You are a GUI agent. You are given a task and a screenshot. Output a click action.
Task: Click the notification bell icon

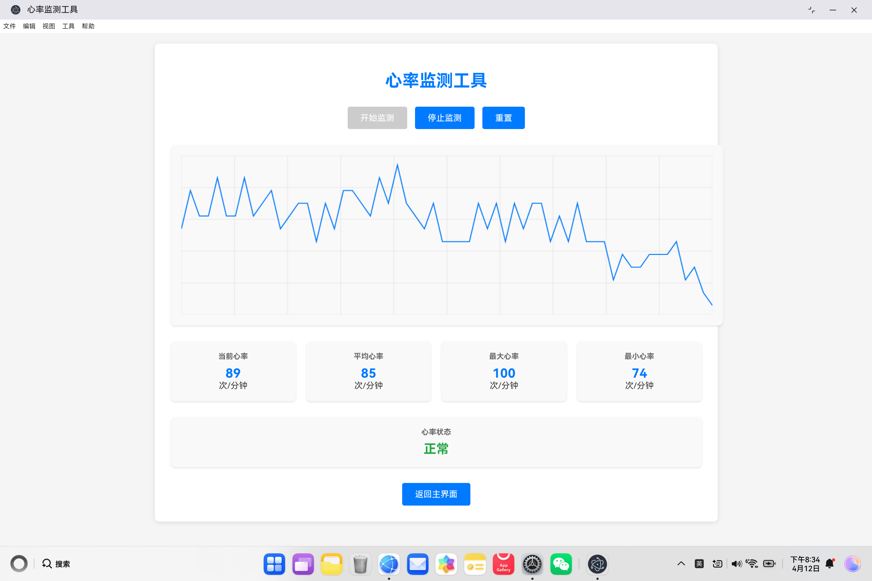point(830,564)
